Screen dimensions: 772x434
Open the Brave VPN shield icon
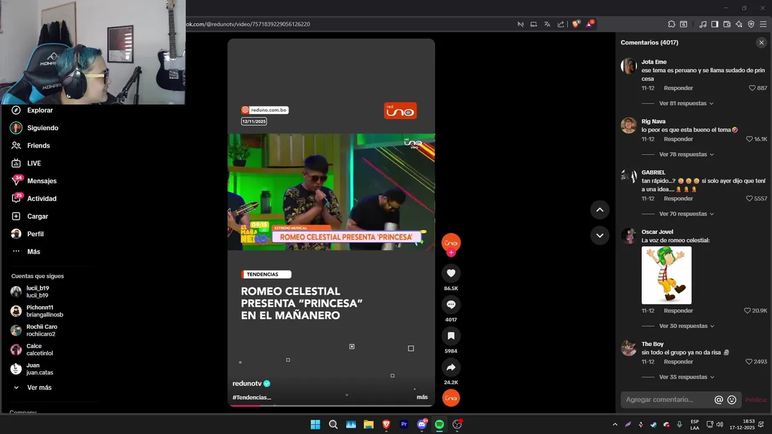751,24
